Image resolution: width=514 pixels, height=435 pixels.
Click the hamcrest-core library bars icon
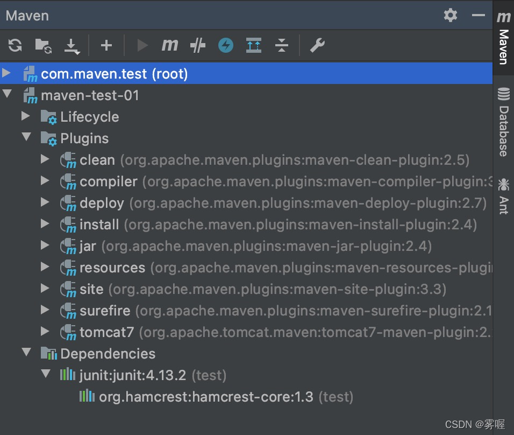87,396
